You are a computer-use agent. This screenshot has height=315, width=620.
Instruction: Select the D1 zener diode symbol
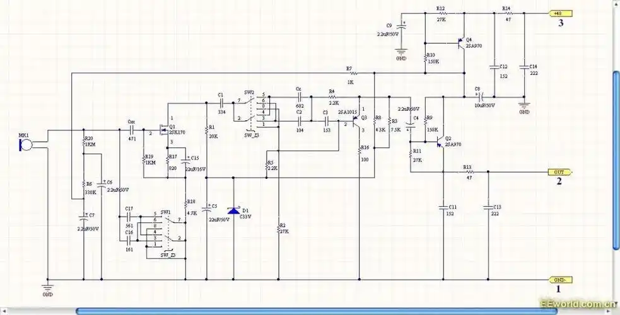(234, 210)
